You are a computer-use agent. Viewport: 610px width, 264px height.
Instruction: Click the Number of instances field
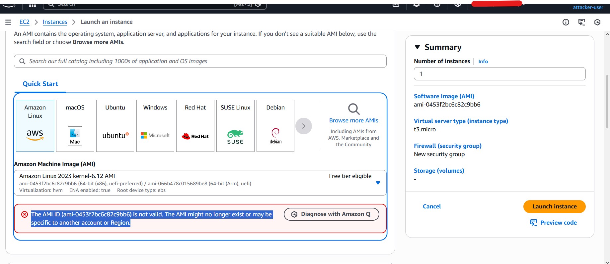[x=499, y=74]
